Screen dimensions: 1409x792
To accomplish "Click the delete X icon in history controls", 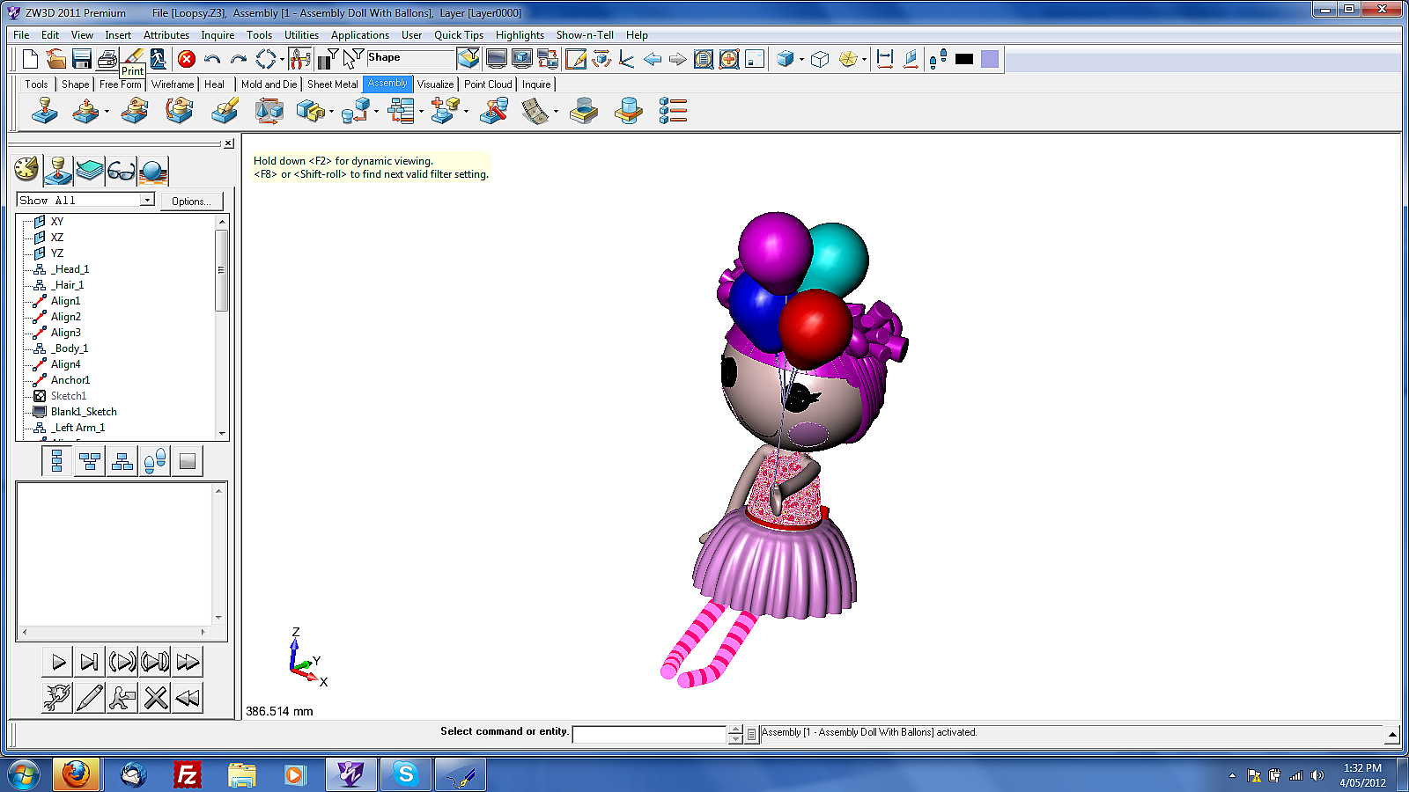I will coord(156,698).
